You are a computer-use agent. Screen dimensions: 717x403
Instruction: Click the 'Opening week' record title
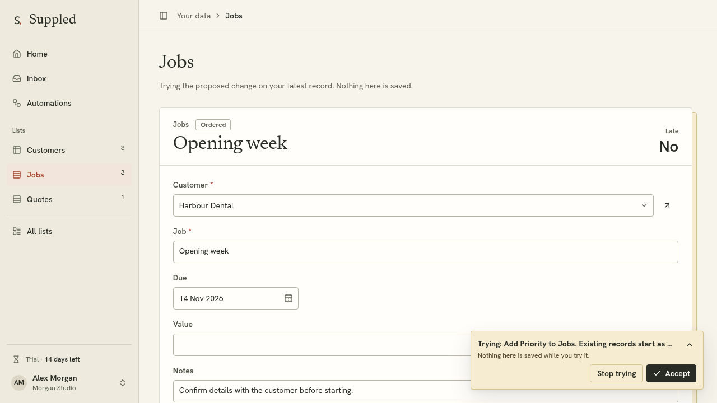230,143
